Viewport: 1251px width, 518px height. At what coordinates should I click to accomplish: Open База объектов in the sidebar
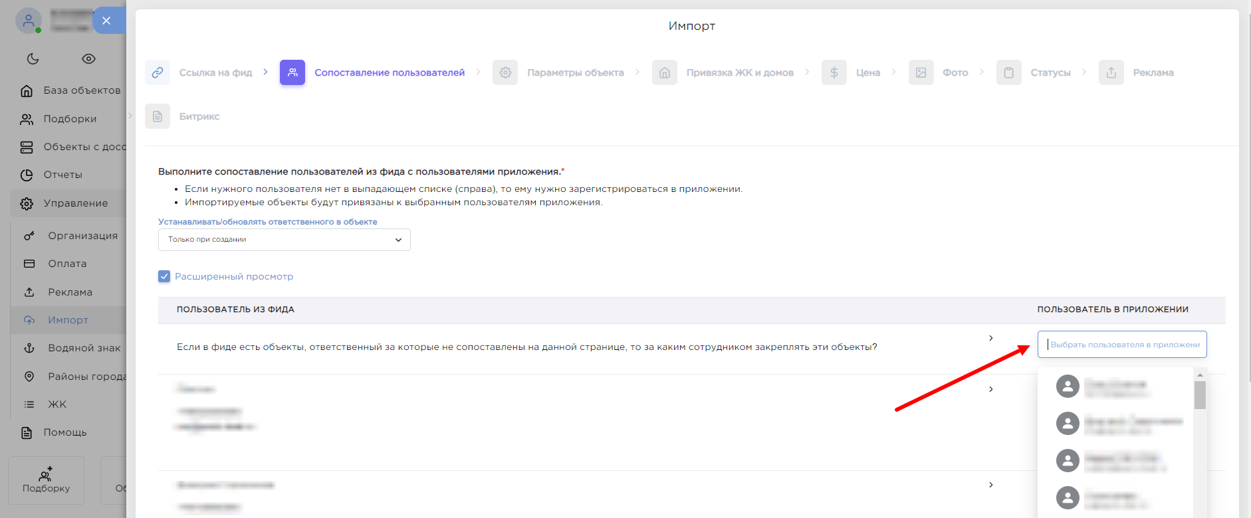[82, 90]
